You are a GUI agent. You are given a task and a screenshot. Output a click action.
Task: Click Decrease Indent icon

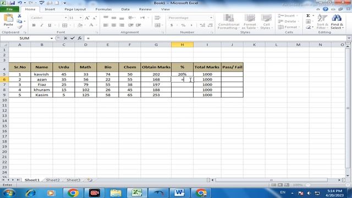pyautogui.click(x=131, y=25)
